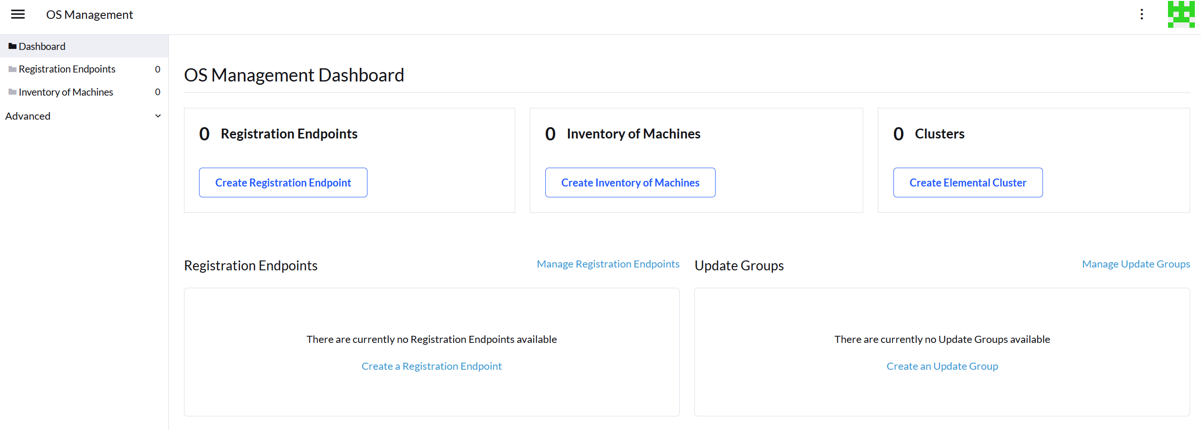The image size is (1201, 430).
Task: Click the Clusters count on the dashboard card
Action: pos(898,133)
